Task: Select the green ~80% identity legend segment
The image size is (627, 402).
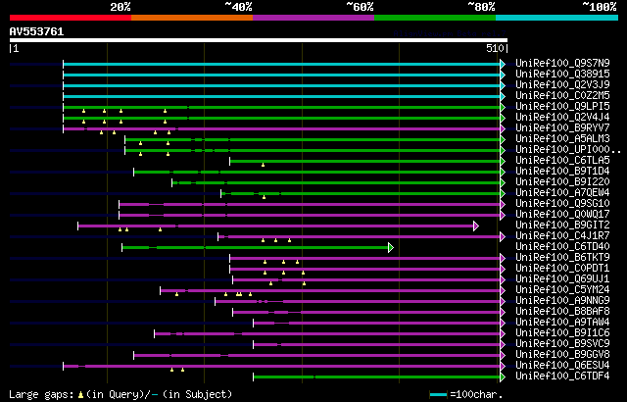Action: point(435,18)
